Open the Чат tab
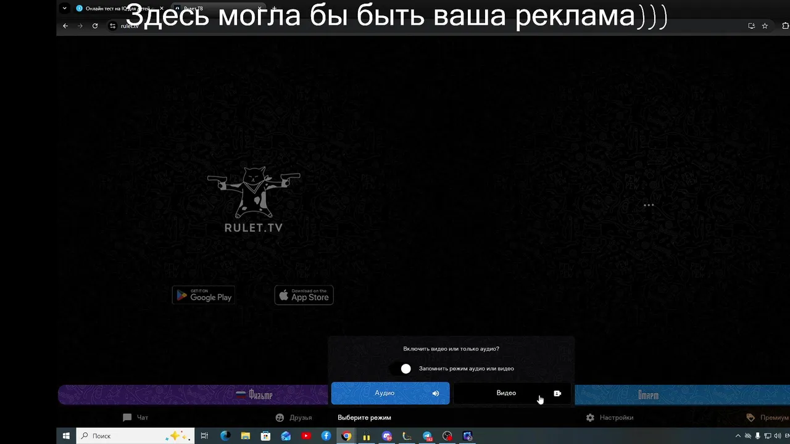Screen dimensions: 790x444 click(136, 417)
